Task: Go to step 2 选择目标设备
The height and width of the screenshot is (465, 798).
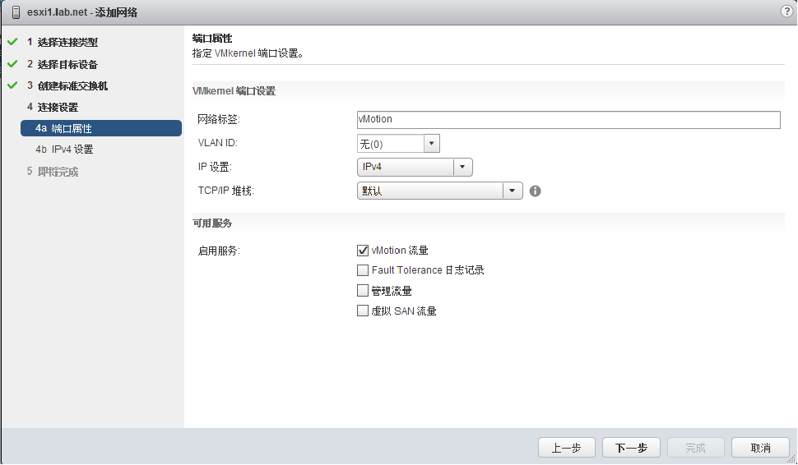Action: click(x=62, y=64)
